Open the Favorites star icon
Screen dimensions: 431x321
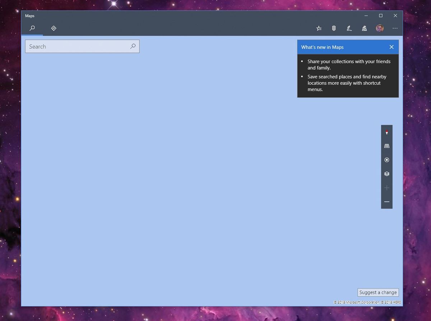[x=319, y=28]
